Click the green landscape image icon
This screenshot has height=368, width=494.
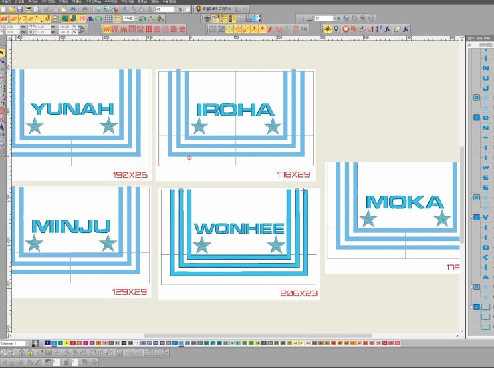[65, 19]
